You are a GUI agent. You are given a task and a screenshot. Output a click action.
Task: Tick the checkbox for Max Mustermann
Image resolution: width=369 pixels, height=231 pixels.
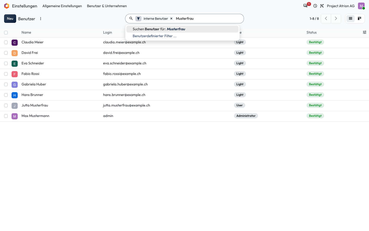[x=6, y=116]
